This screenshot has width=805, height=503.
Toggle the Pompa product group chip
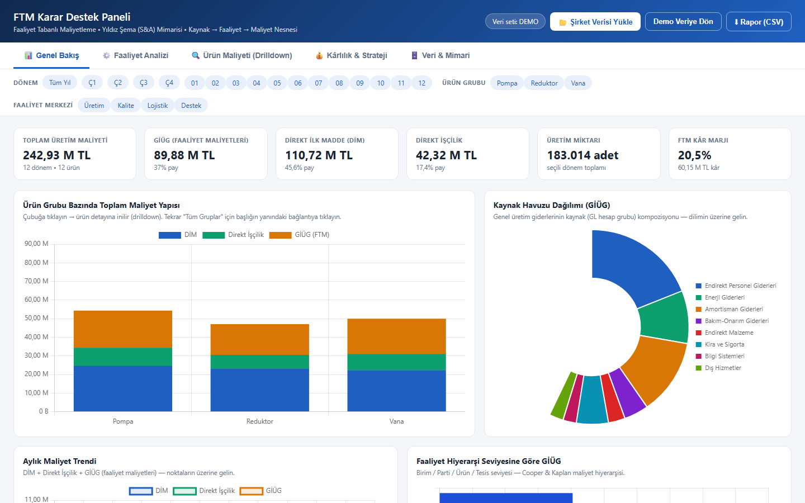click(x=507, y=83)
